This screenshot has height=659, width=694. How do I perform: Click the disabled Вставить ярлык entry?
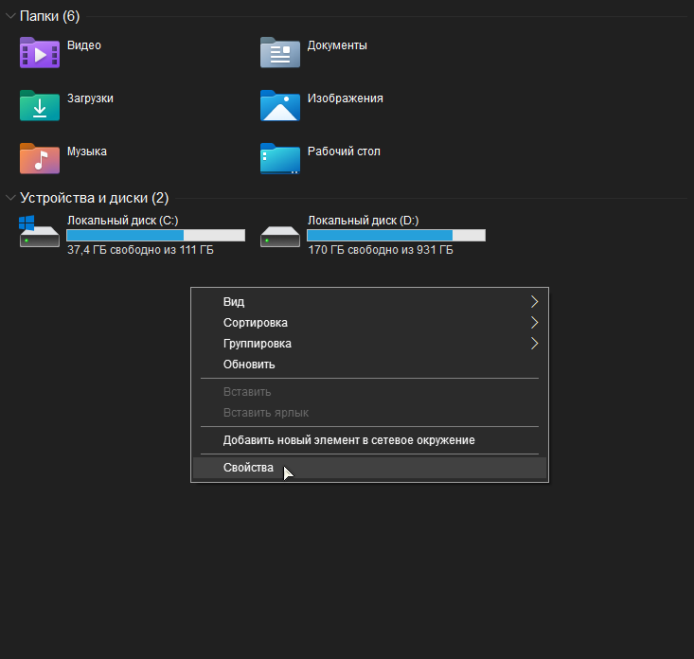(369, 413)
